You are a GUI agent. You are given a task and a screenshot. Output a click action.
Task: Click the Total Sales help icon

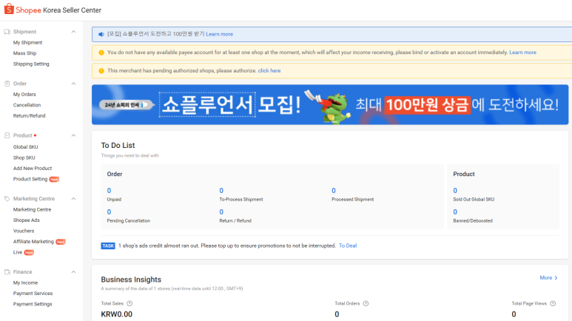[129, 303]
